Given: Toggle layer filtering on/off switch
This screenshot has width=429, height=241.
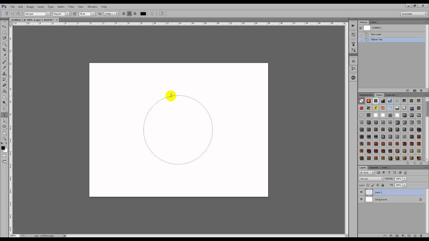Looking at the screenshot, I should [405, 172].
